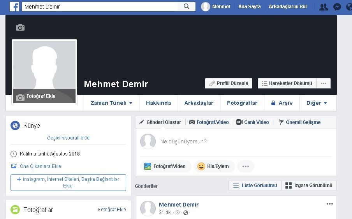Click Instagram, İnternet Siteleri bağlantı ekle button
The height and width of the screenshot is (219, 352).
click(68, 182)
